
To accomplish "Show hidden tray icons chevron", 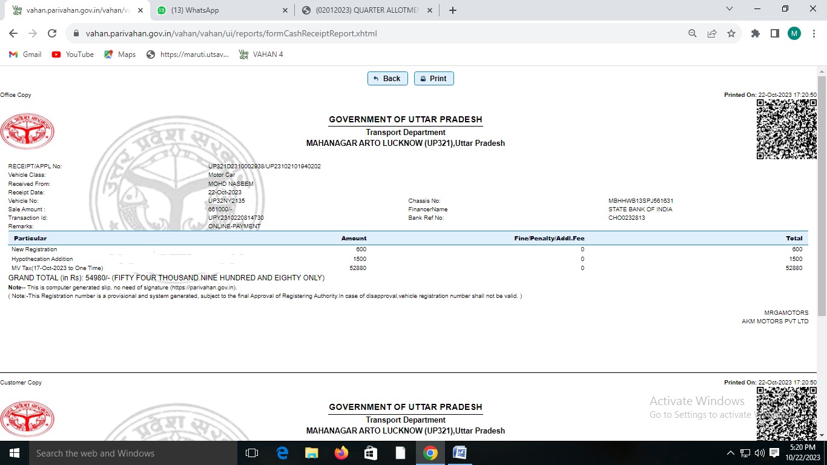I will click(730, 453).
